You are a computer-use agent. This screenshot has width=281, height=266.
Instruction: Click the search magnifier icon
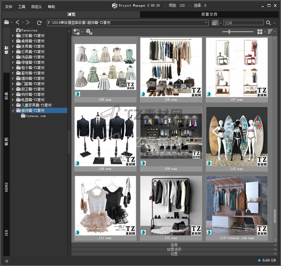pos(269,23)
